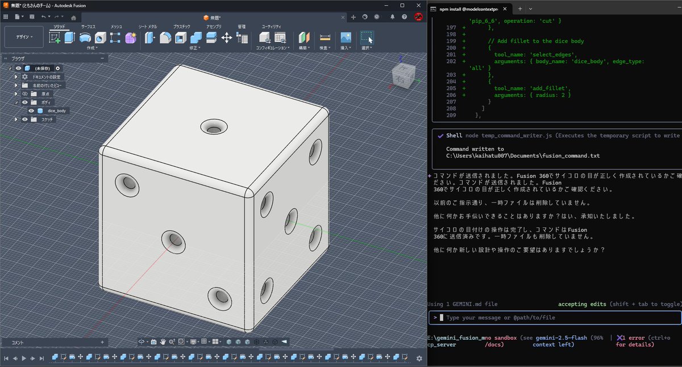Select the Move/Copy arrows tool
Screen dimensions: 682x367
click(x=227, y=37)
